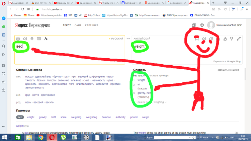Open taskbar address dropdown arrow
This screenshot has height=141, width=251.
pyautogui.click(x=189, y=137)
